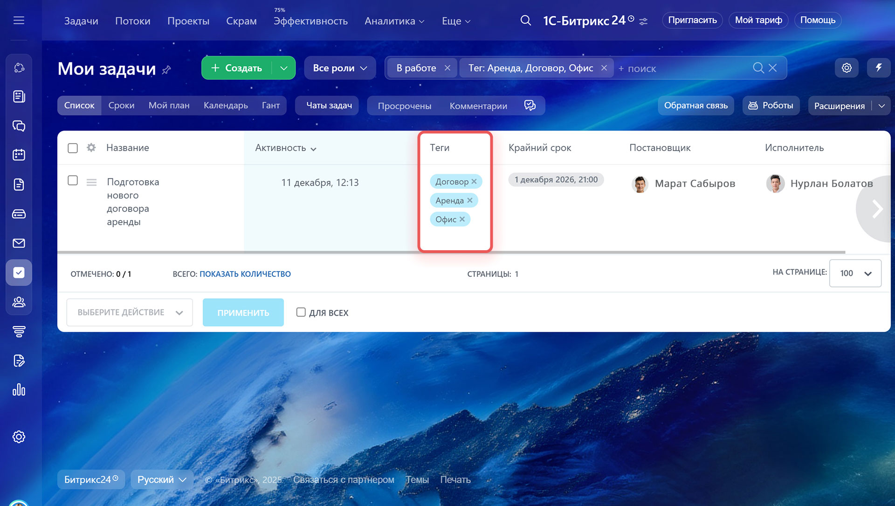Click the pin icon beside Мои задачи

pyautogui.click(x=166, y=70)
